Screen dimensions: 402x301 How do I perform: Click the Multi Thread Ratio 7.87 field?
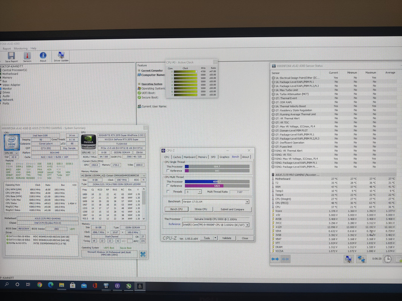pos(240,192)
